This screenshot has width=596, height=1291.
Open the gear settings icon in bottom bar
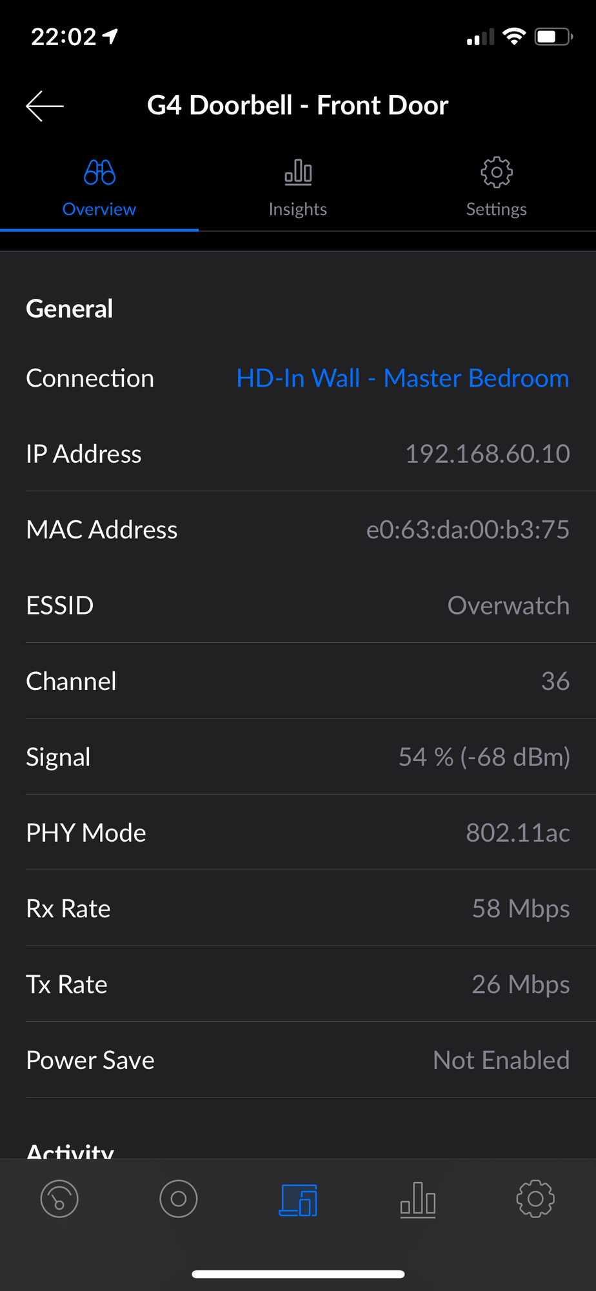pos(535,1199)
